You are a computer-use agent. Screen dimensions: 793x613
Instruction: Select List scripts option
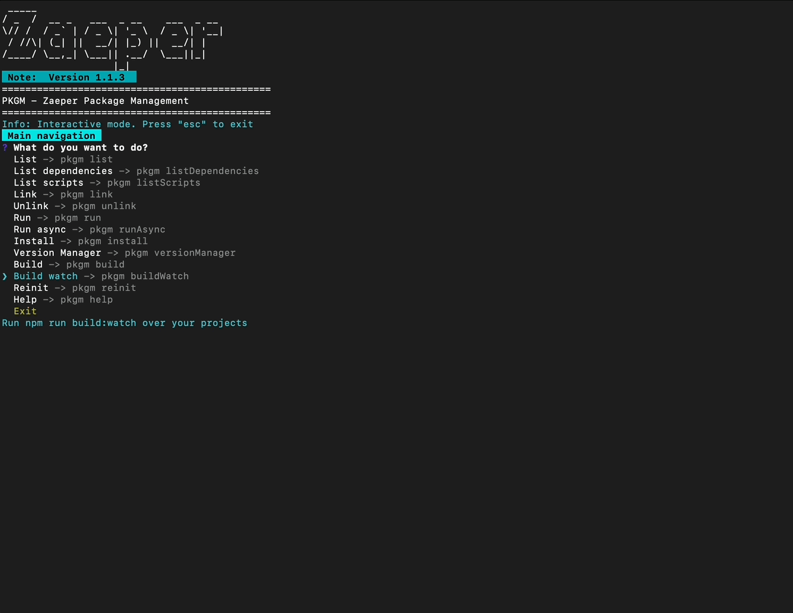coord(49,182)
